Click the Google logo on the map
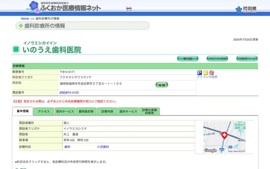Screen dimensions: 270x169 pyautogui.click(x=210, y=150)
